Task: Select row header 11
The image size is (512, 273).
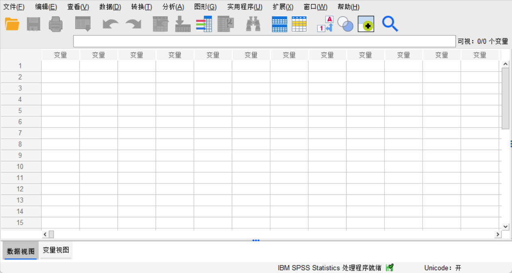Action: (21, 178)
